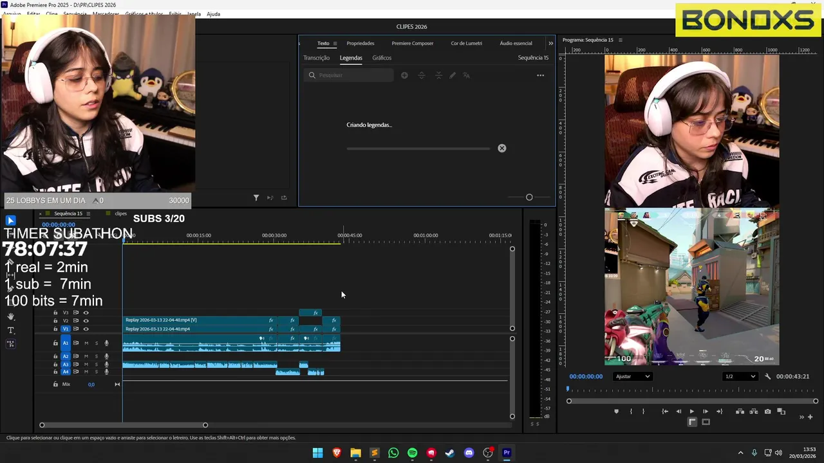Enable voice-over record on A1

tap(107, 343)
